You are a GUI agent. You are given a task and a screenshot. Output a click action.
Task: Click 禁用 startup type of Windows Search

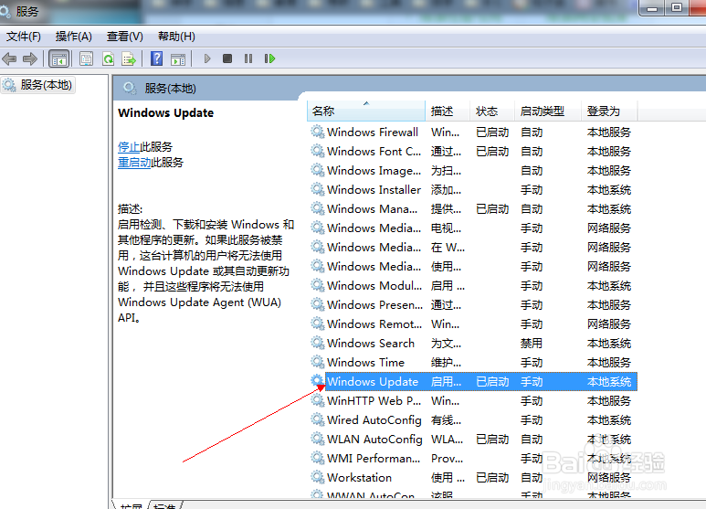[x=532, y=344]
